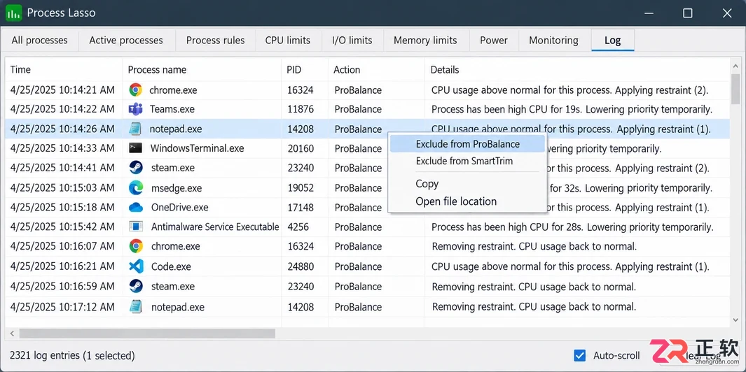Click PID 11876 cell
This screenshot has width=746, height=372.
coord(301,109)
